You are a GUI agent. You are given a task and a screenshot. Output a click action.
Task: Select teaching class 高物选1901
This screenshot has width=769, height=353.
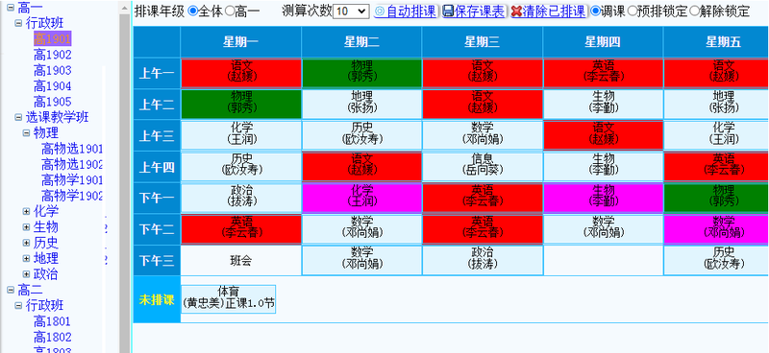click(x=72, y=149)
